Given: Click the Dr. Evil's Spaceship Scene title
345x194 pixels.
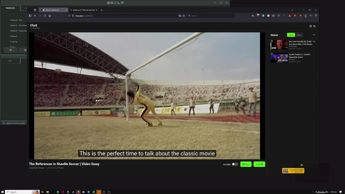Looking at the screenshot, I should (300, 56).
